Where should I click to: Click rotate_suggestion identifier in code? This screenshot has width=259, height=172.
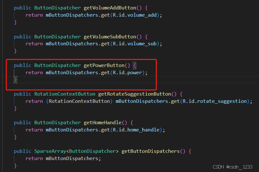[x=222, y=101]
